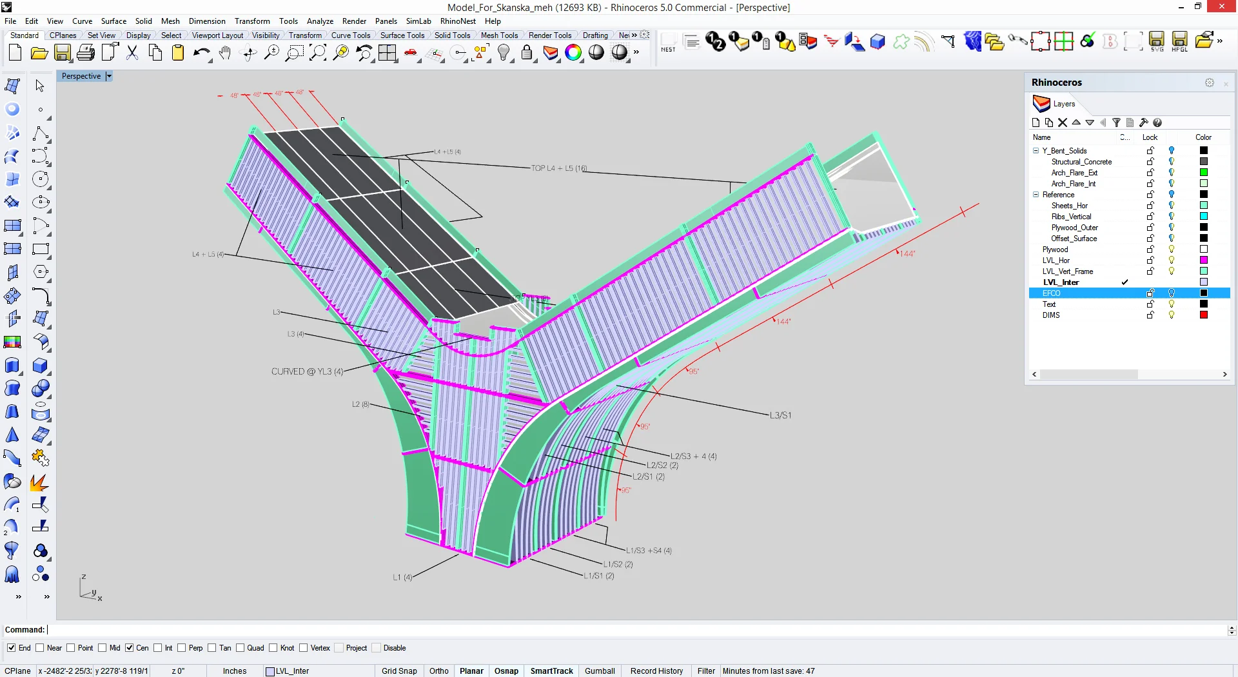The width and height of the screenshot is (1238, 677).
Task: Toggle visibility bulb of DIMS layer
Action: (x=1172, y=315)
